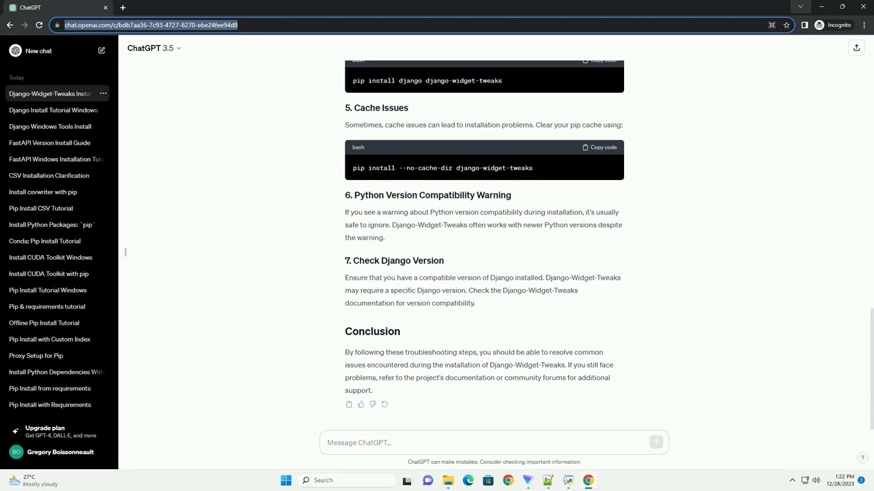Click the ChatGPT logo beside New chat
874x491 pixels.
16,50
